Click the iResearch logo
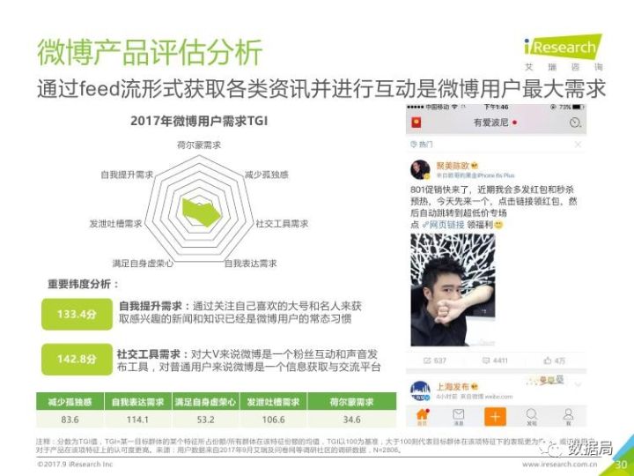Viewport: 634px width, 476px height. (x=564, y=47)
